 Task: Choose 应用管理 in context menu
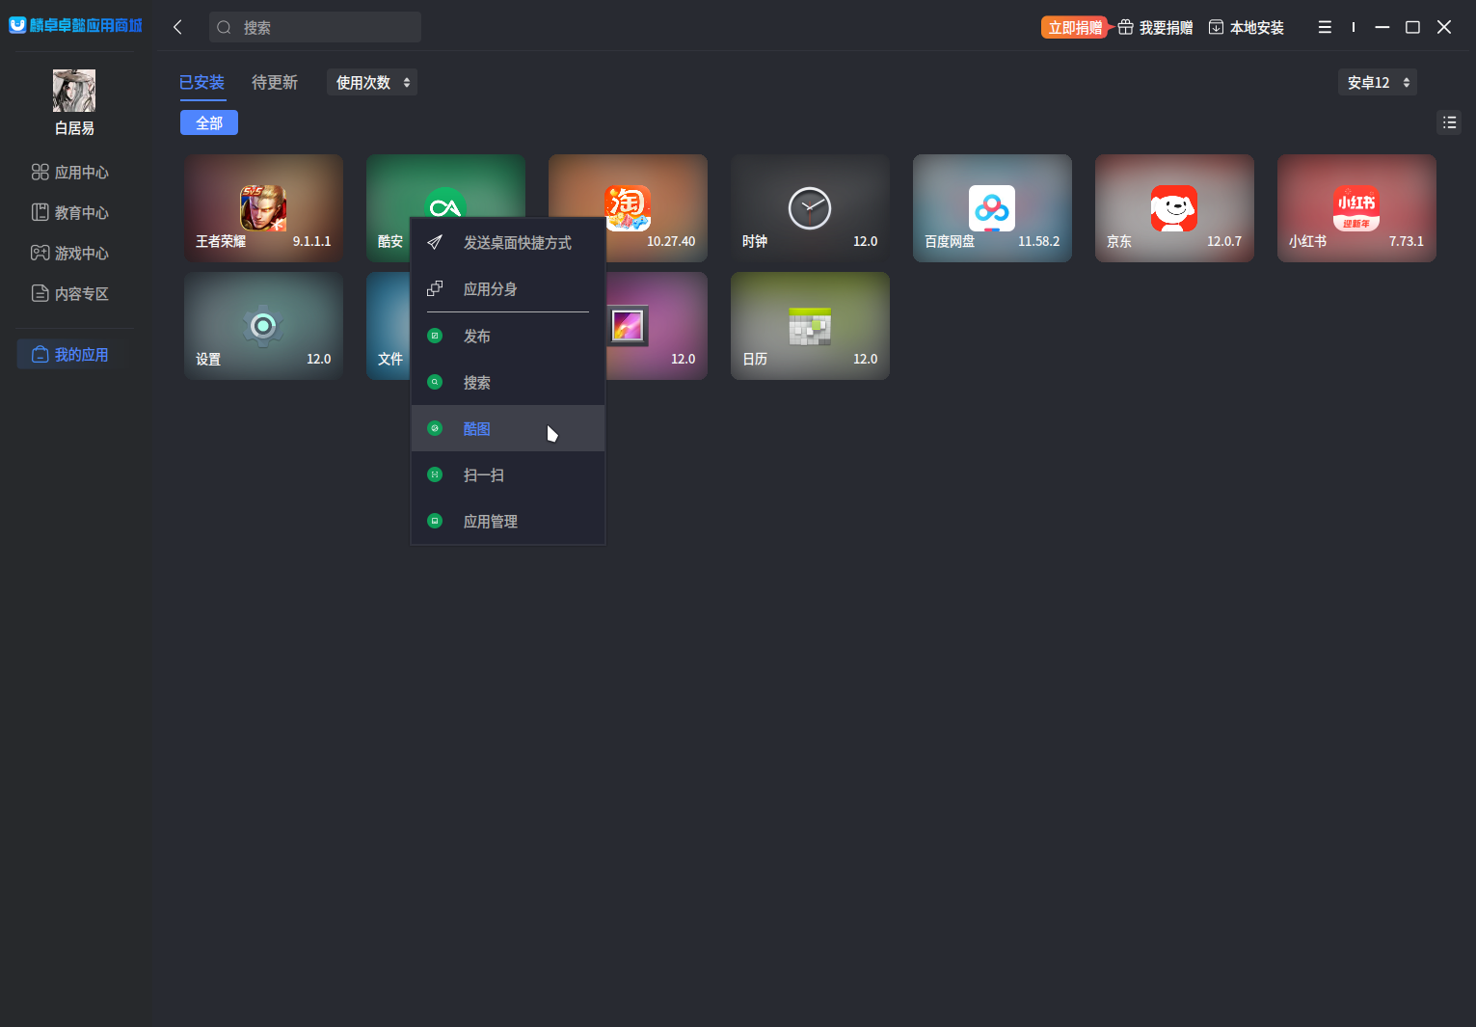coord(508,522)
